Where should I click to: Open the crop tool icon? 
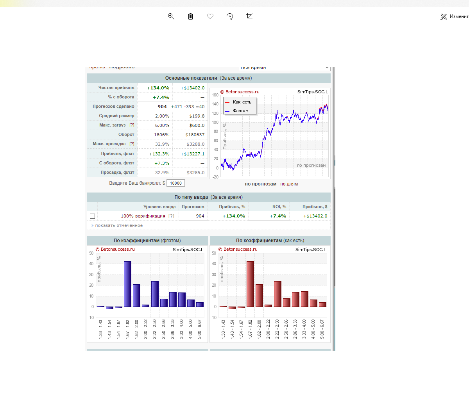click(x=249, y=16)
